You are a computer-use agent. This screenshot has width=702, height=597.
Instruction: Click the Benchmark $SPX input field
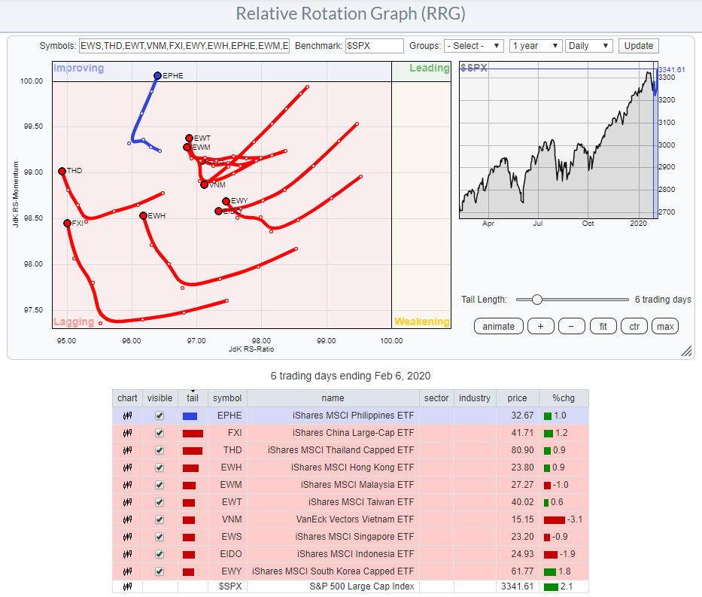[x=374, y=46]
